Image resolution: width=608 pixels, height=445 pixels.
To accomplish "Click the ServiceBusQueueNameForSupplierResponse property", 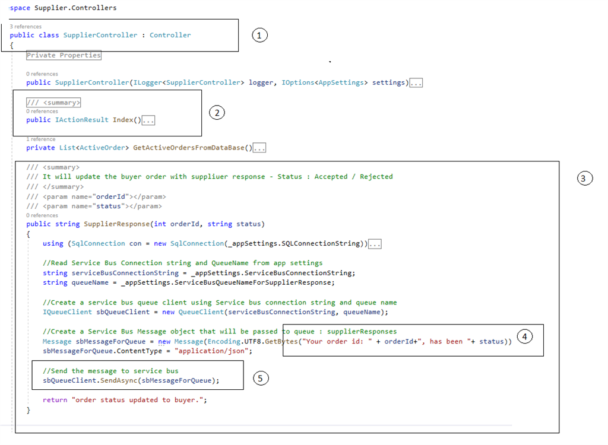I will pyautogui.click(x=252, y=282).
